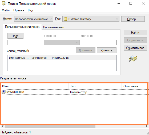Viewport: 149px width, 135px height.
Task: Click the Поле field button
Action: 15,36
